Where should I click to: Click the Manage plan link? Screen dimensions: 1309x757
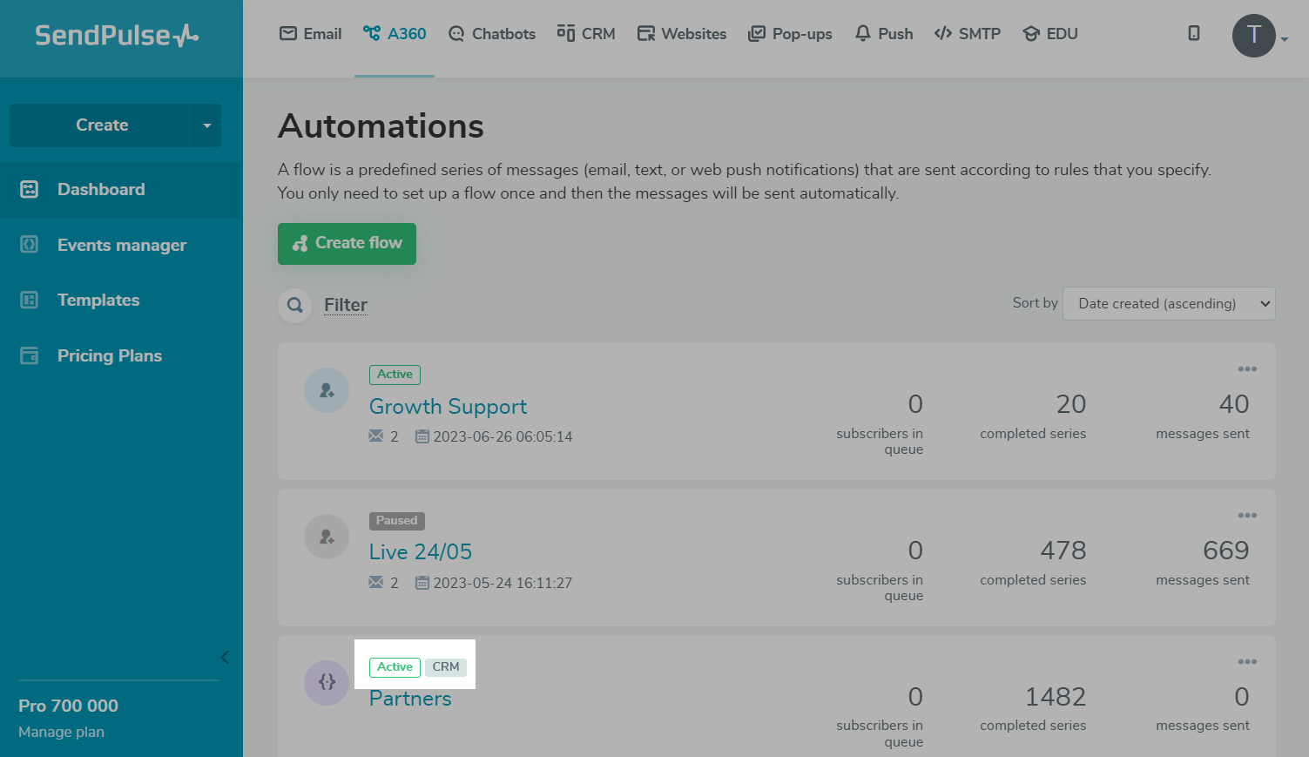click(61, 732)
